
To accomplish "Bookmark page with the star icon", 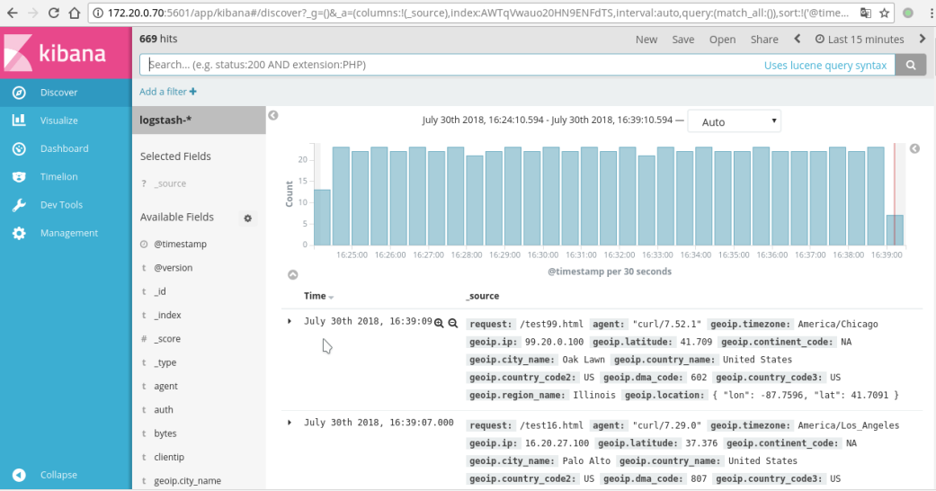I will 885,13.
